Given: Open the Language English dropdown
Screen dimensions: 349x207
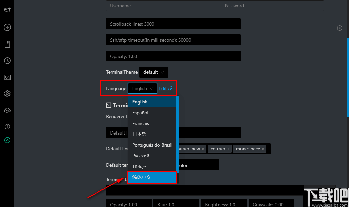Looking at the screenshot, I should coord(142,88).
